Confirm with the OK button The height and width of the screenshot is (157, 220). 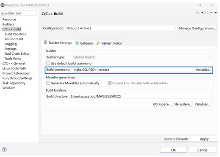click(x=173, y=150)
